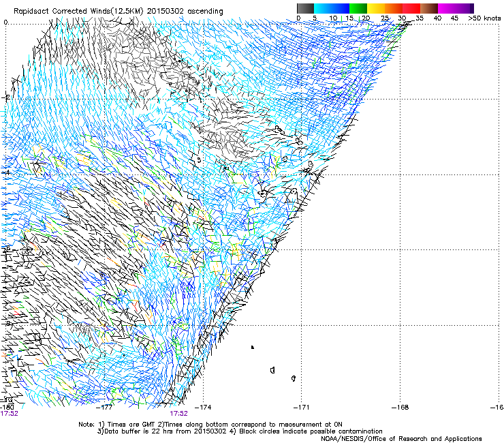Click the "-174" longitude axis label
This screenshot has height=443, width=504.
pyautogui.click(x=204, y=408)
